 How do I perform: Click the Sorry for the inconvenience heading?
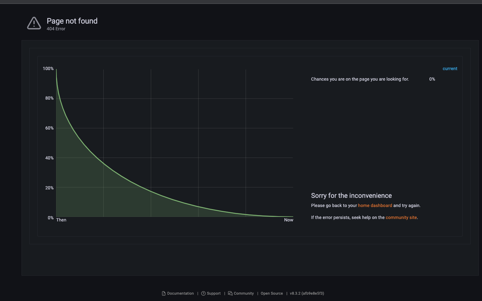pos(351,195)
